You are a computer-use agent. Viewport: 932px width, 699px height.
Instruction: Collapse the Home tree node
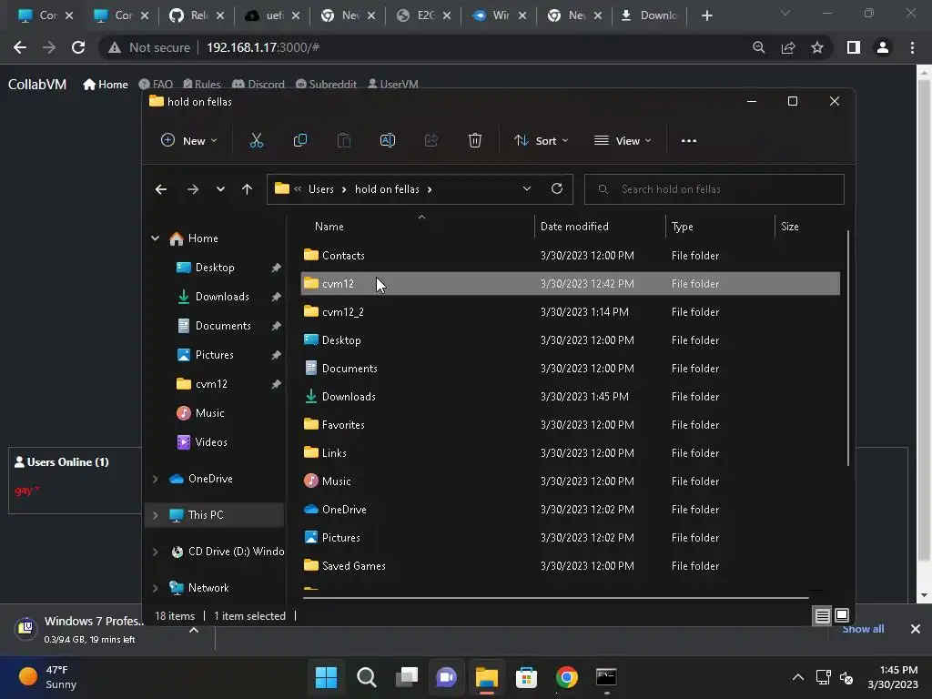(155, 238)
